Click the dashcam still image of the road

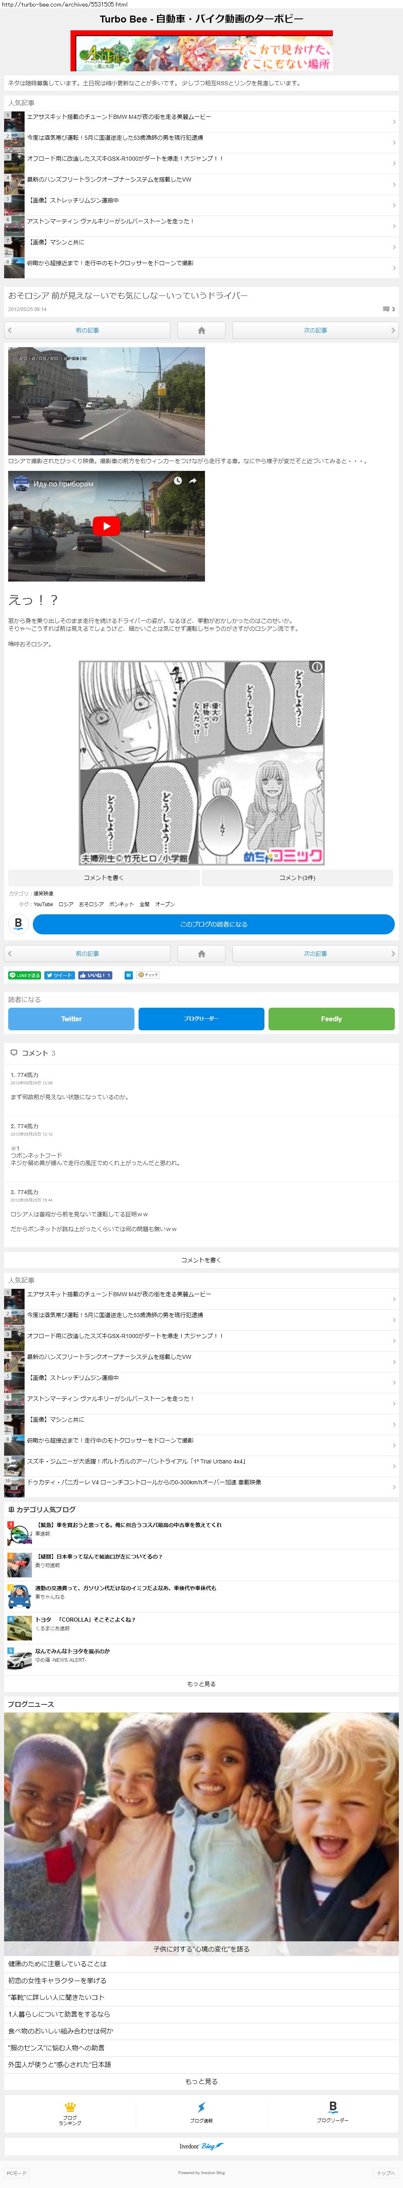(106, 401)
